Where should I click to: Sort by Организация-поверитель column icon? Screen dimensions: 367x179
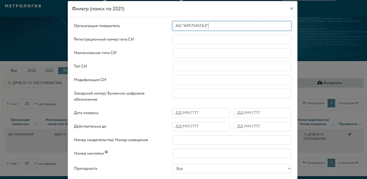click(x=36, y=124)
